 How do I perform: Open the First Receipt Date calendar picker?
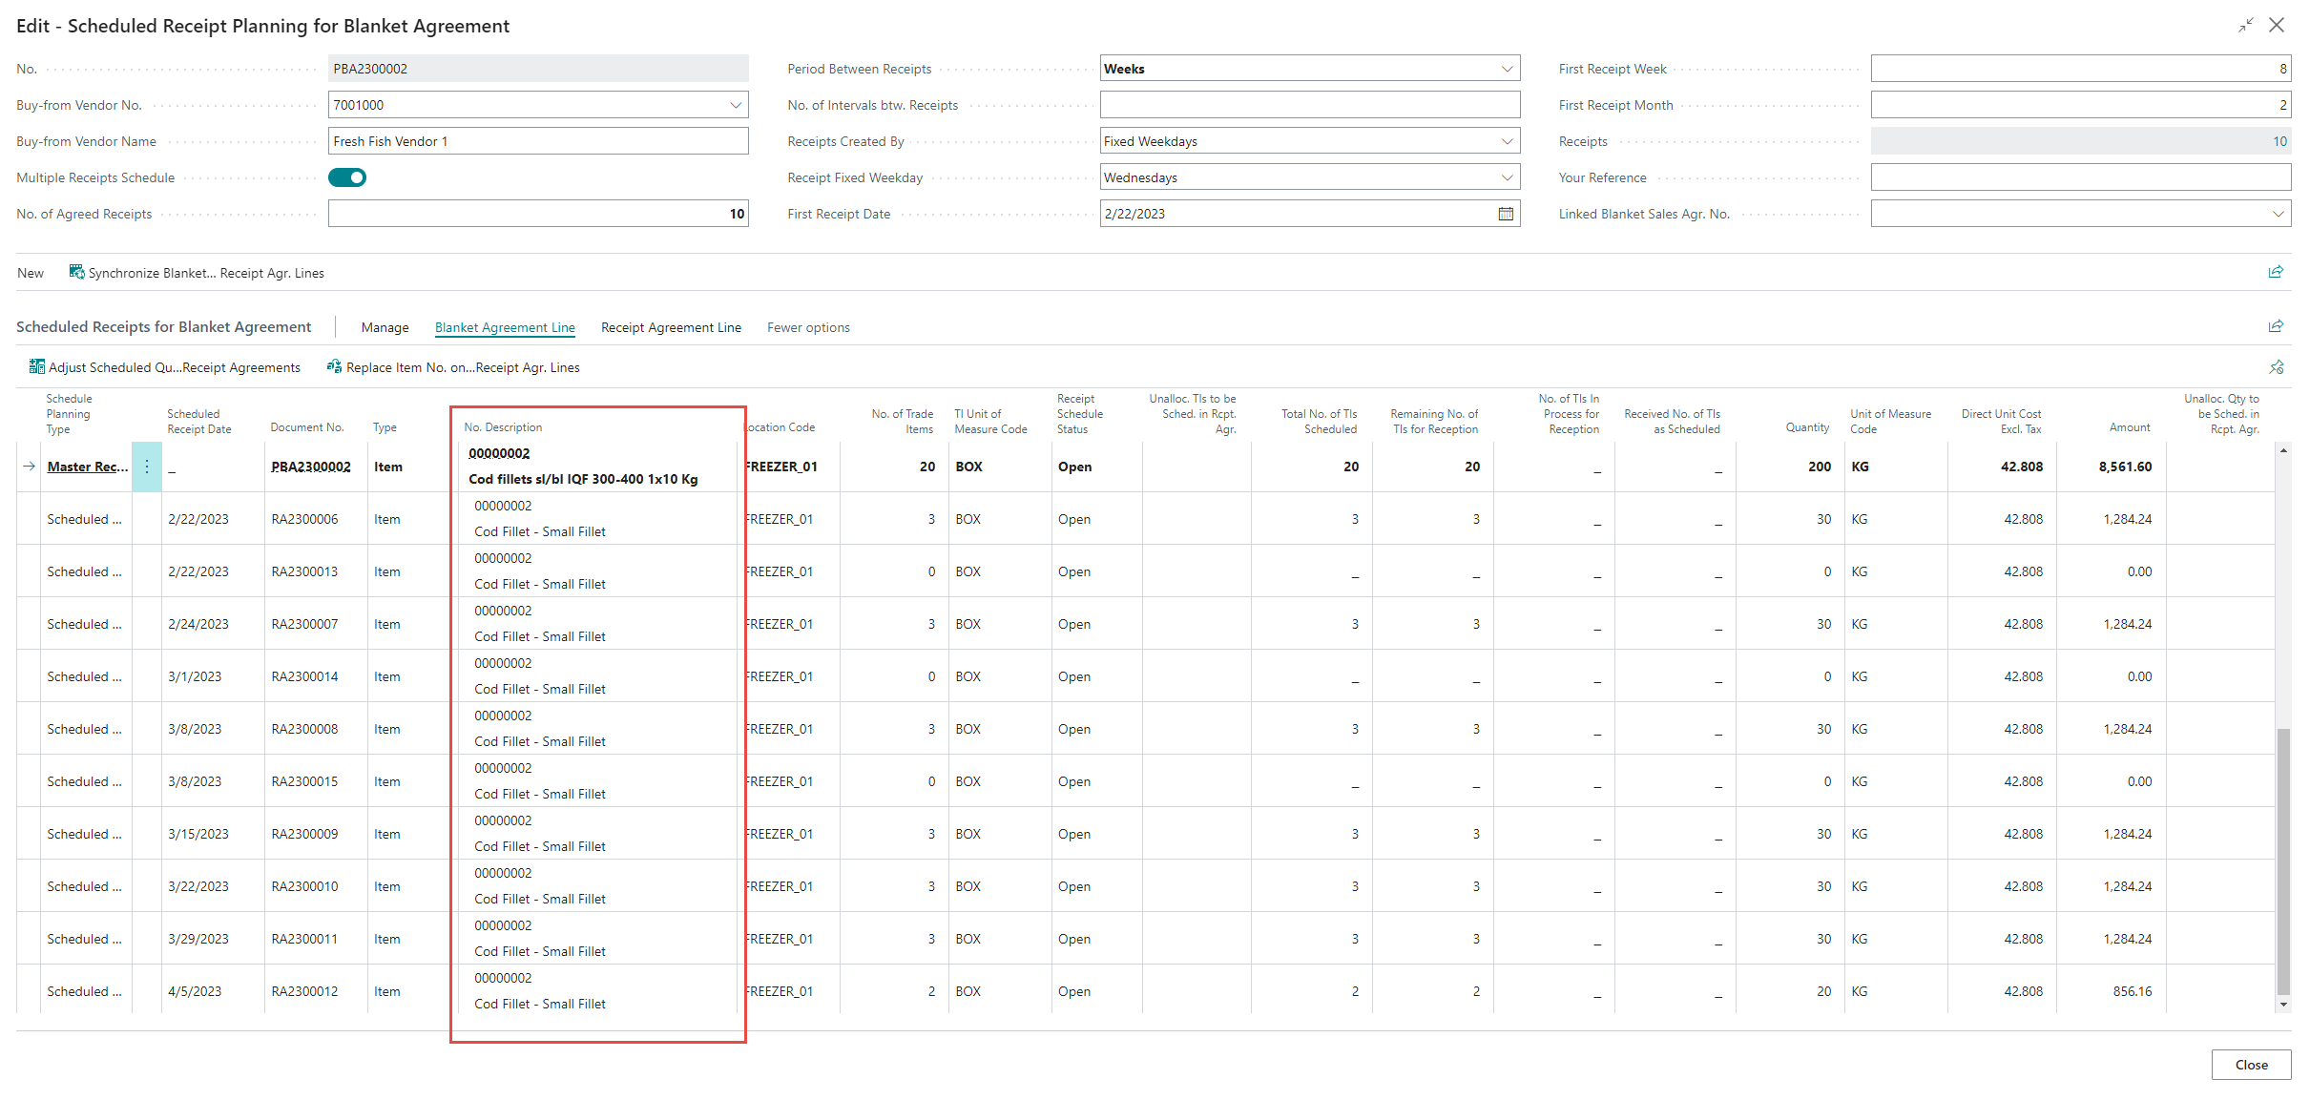(1506, 214)
